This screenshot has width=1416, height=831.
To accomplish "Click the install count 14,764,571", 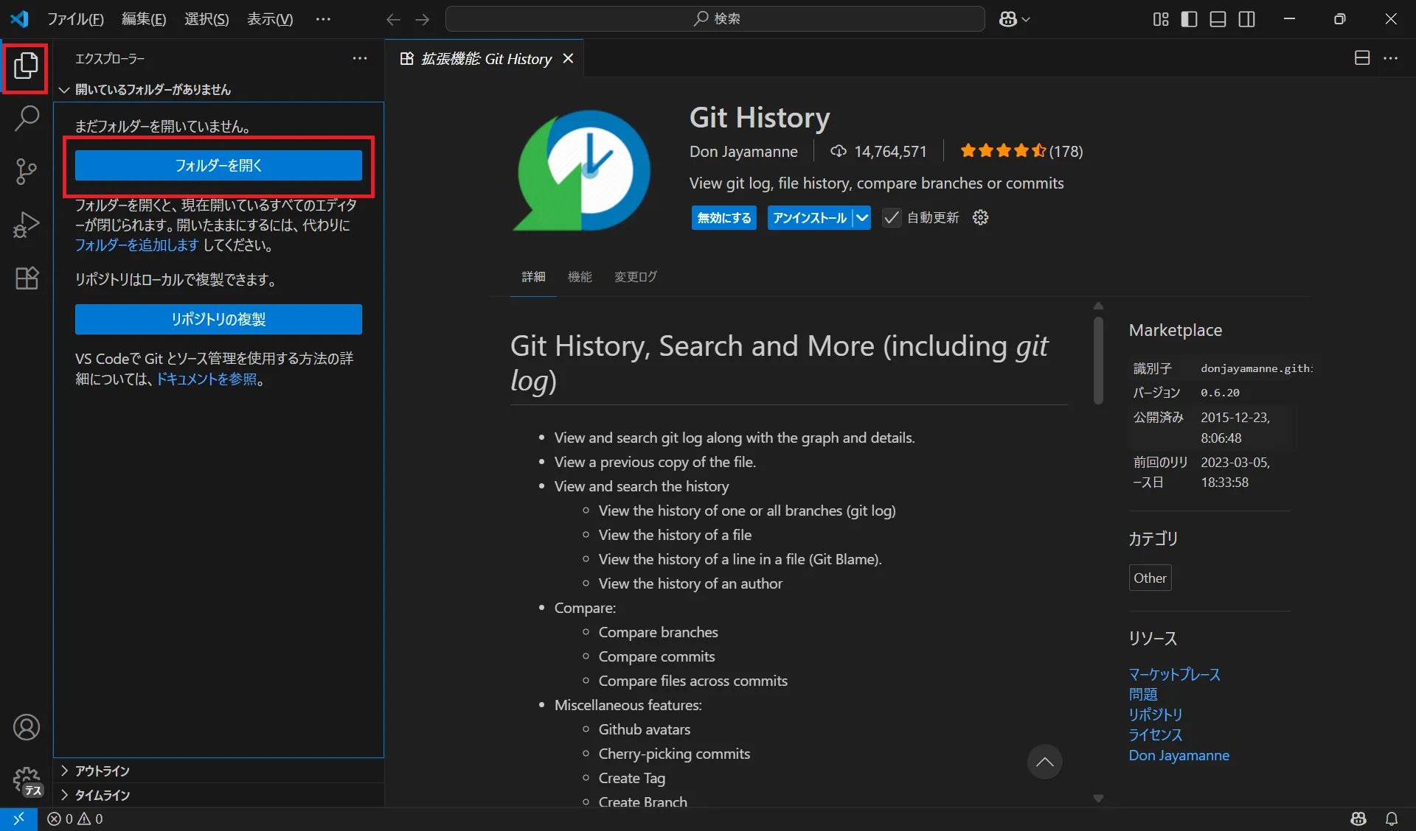I will pyautogui.click(x=878, y=151).
